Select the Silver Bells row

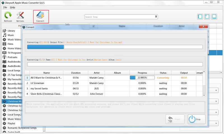click(114, 94)
